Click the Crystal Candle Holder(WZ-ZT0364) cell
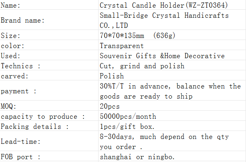The height and width of the screenshot is (162, 246). (172, 5)
